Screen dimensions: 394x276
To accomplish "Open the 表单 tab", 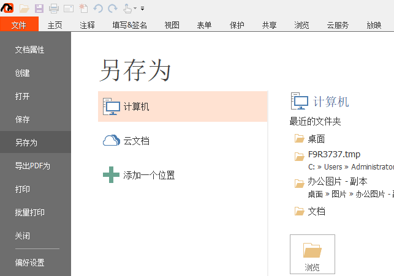I will click(204, 25).
